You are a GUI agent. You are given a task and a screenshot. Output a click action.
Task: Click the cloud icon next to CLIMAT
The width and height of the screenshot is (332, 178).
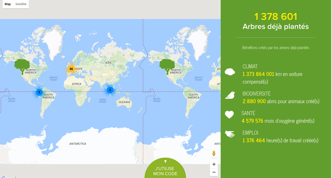(230, 72)
